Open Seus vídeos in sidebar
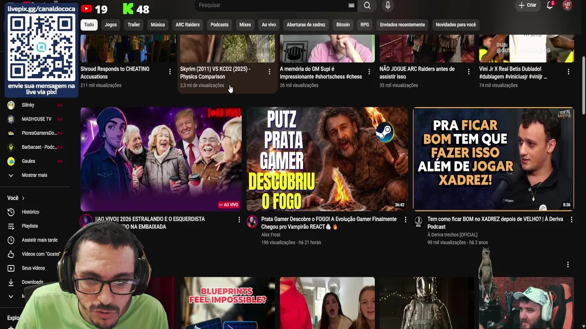The image size is (586, 329). [33, 268]
